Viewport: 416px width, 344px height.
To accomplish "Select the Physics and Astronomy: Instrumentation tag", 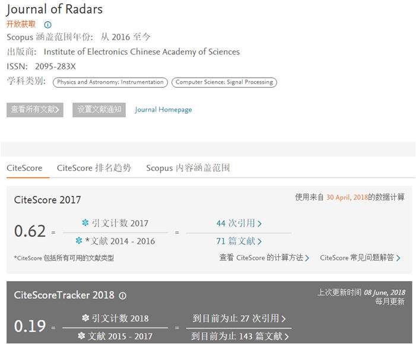I will click(110, 82).
